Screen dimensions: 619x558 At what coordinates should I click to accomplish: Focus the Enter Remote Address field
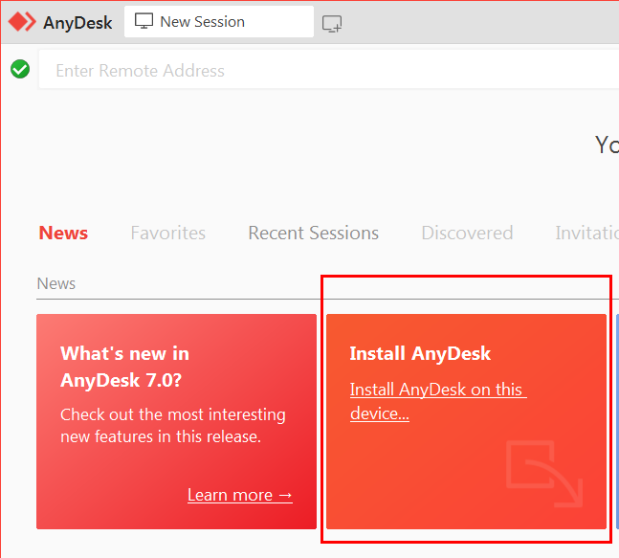tap(328, 70)
